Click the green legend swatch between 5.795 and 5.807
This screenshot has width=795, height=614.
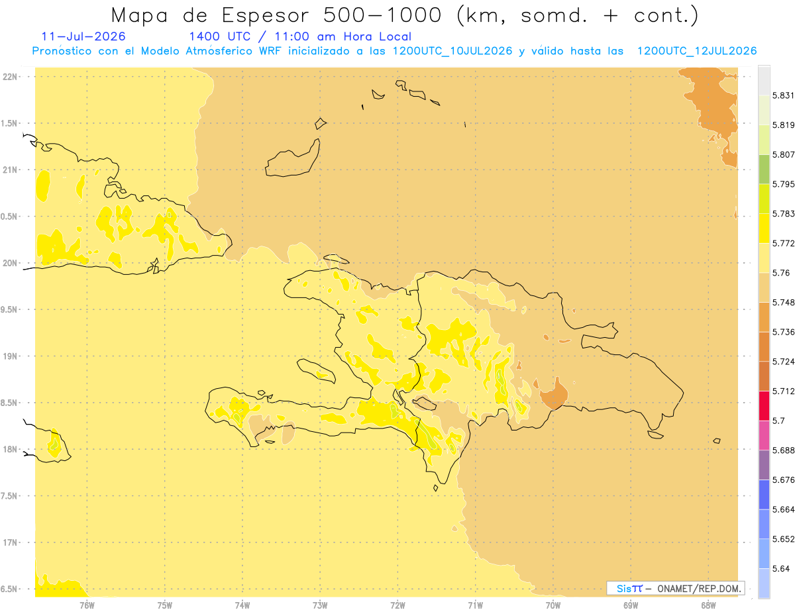coord(764,169)
